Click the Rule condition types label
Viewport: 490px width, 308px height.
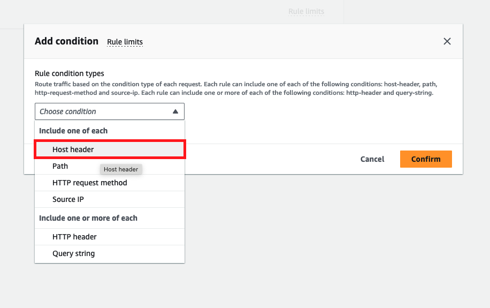pos(70,73)
